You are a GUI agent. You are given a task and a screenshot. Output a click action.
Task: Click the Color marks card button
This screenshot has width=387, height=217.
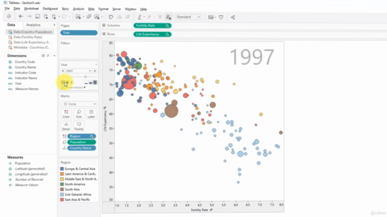(x=66, y=114)
